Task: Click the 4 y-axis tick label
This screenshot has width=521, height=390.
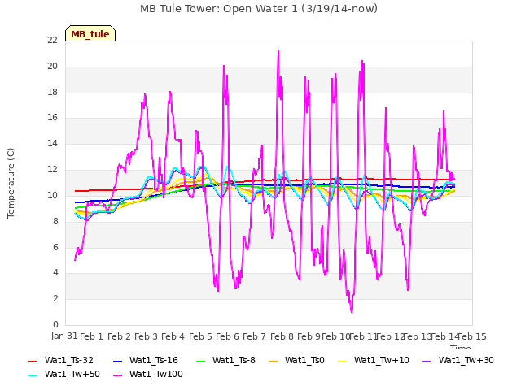Action: (55, 273)
